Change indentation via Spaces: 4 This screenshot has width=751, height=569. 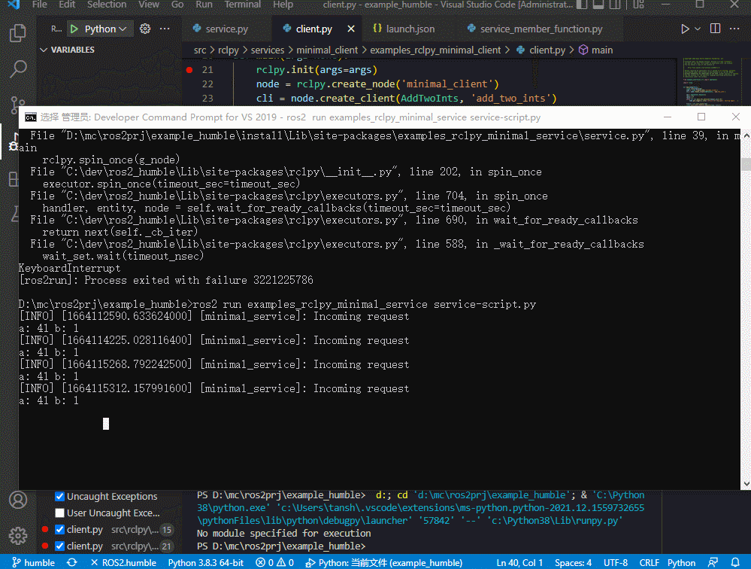pos(573,562)
